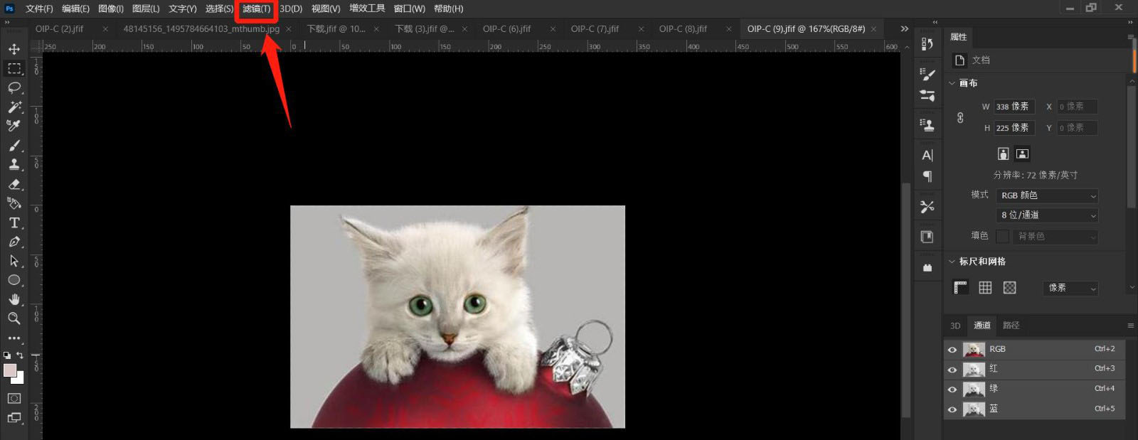Select the Type tool
The image size is (1138, 440).
coord(14,222)
